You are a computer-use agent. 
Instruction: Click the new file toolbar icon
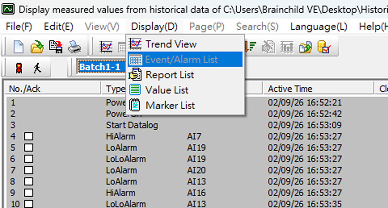[19, 48]
